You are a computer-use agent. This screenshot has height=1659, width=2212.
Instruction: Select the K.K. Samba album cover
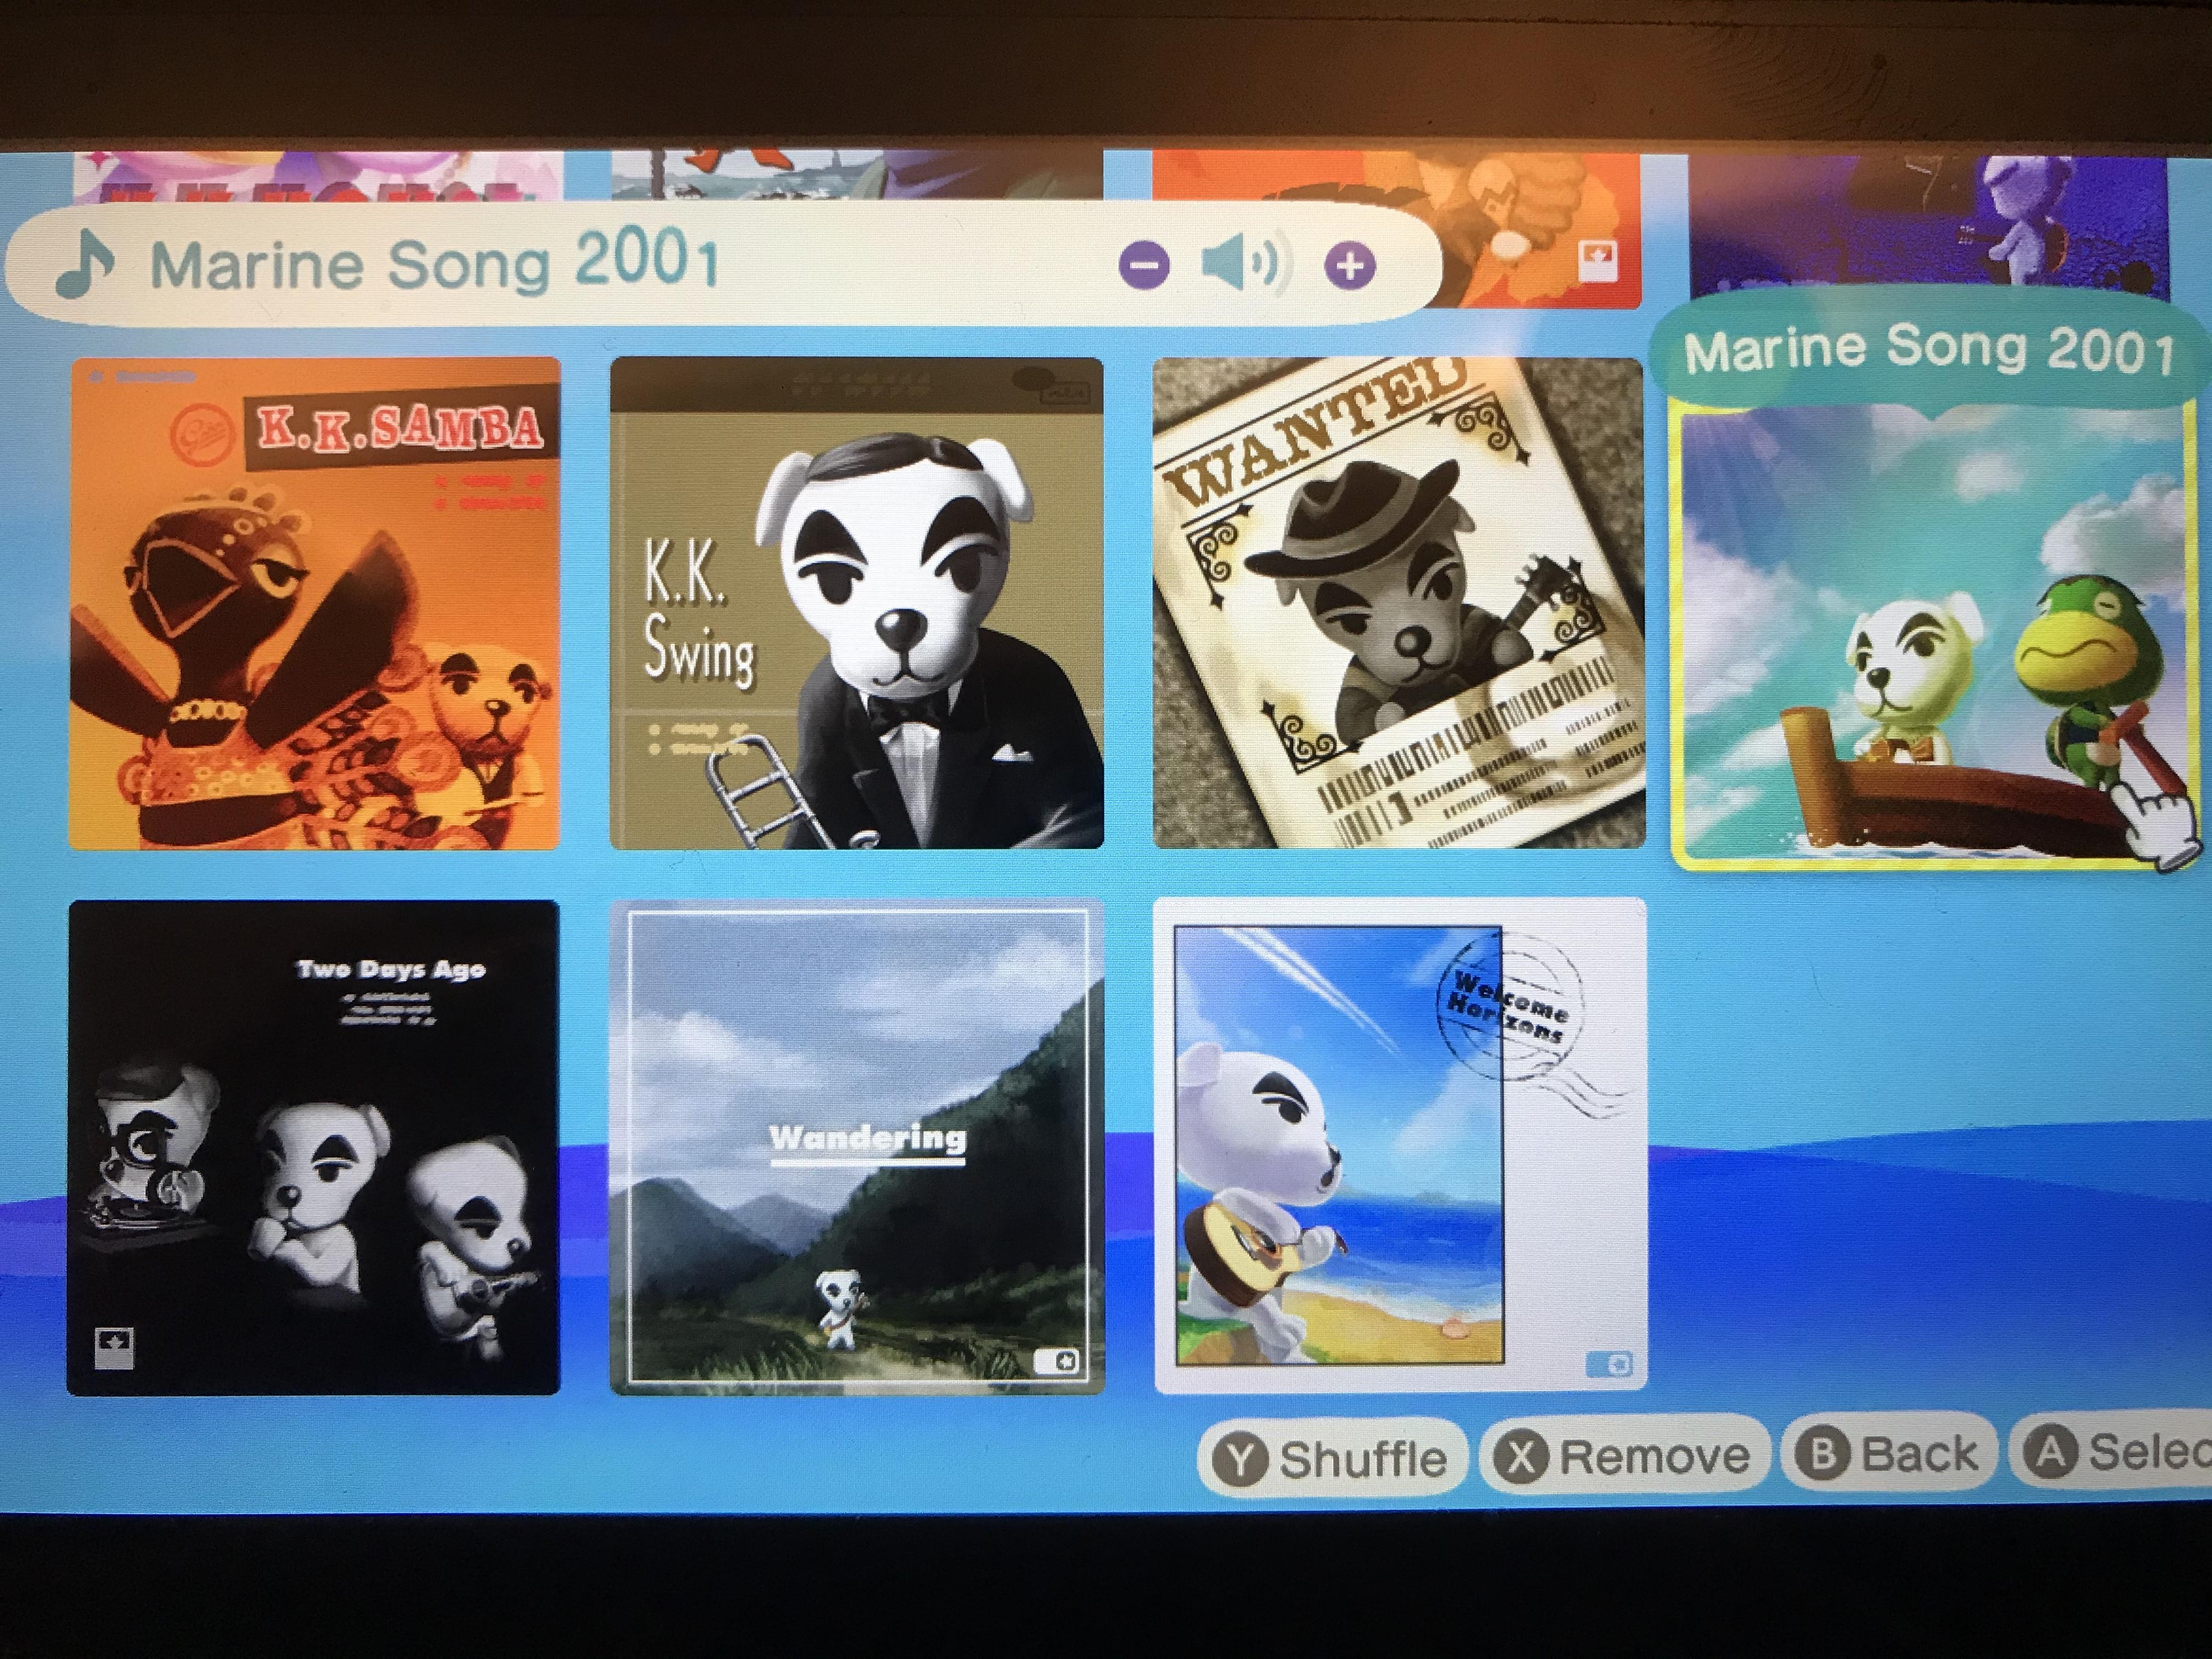[x=315, y=603]
